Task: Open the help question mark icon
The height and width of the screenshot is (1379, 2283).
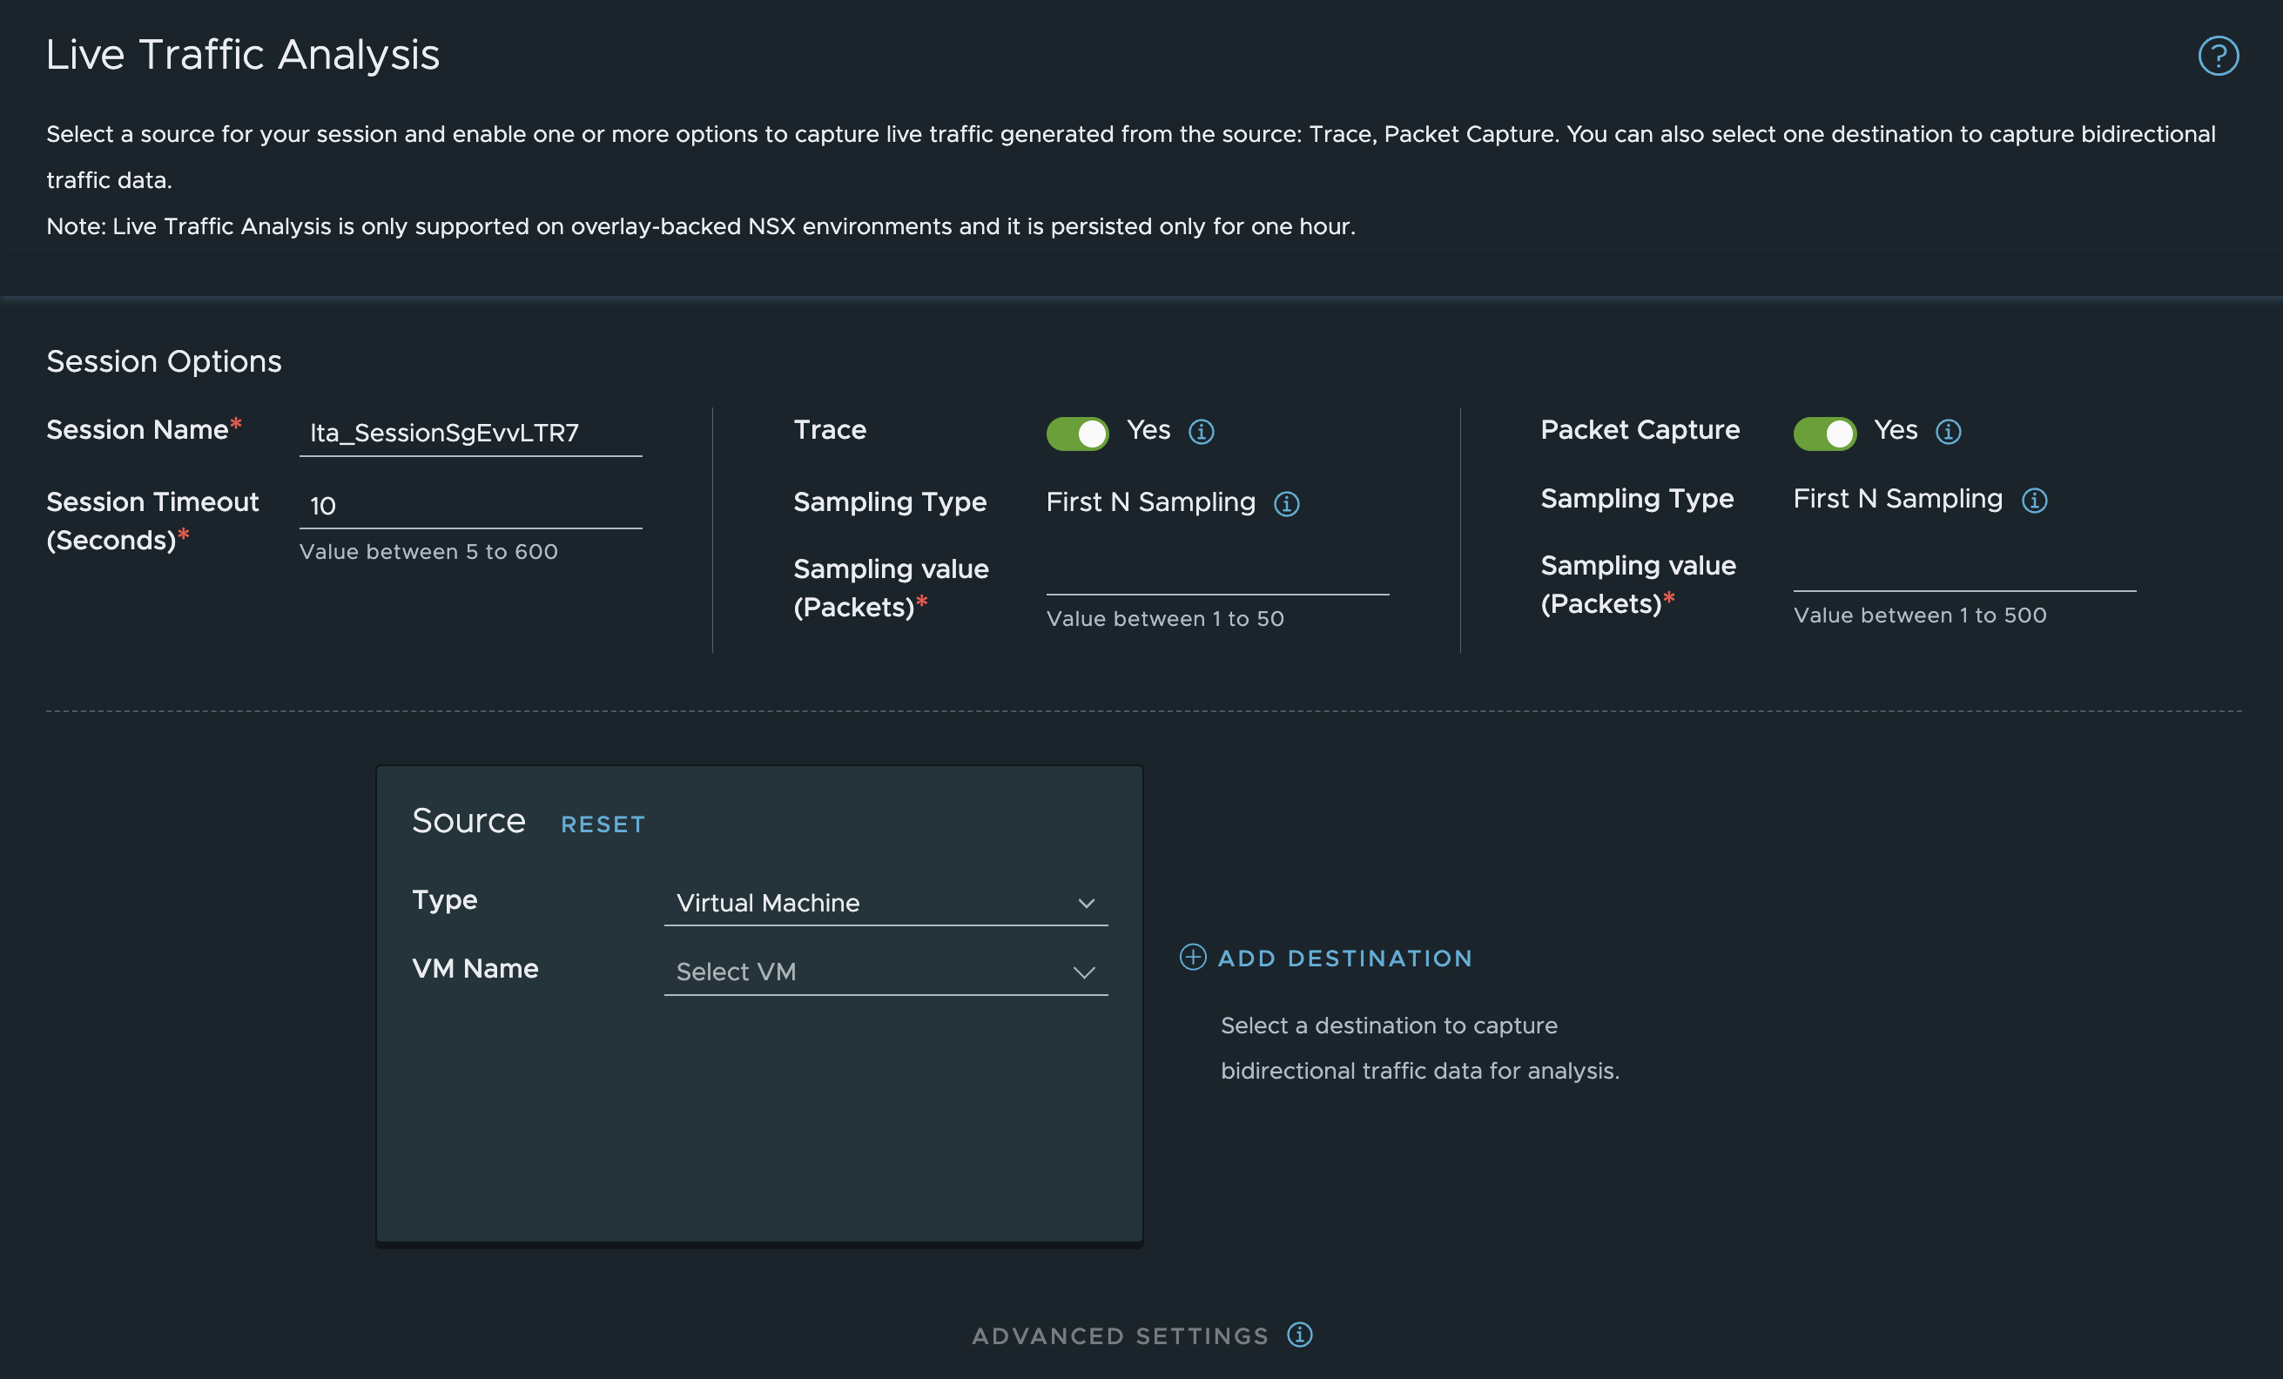Action: point(2219,56)
